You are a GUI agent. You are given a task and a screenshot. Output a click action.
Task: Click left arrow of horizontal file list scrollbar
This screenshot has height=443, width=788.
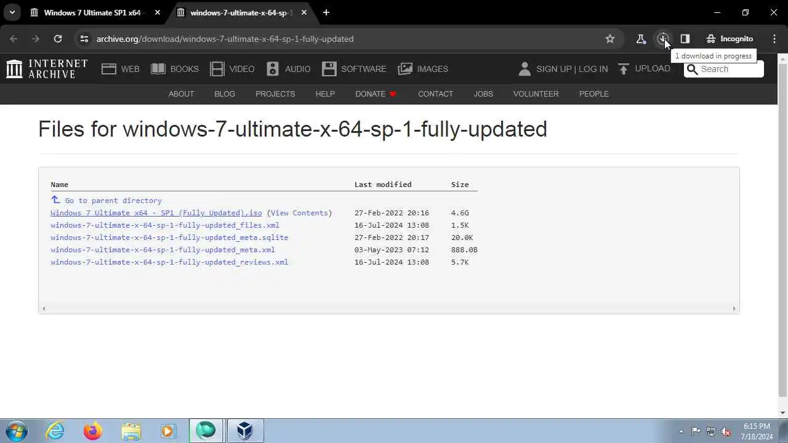43,308
